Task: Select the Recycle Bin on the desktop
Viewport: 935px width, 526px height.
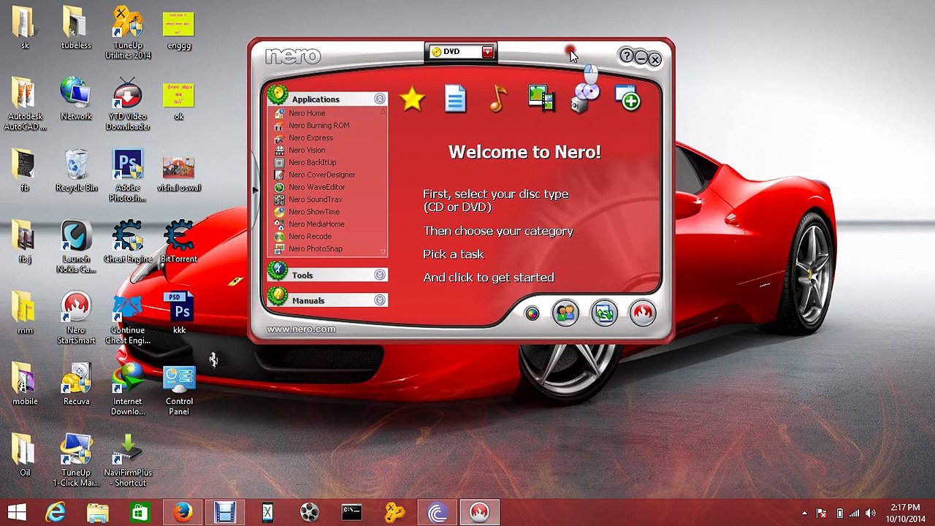Action: 76,171
